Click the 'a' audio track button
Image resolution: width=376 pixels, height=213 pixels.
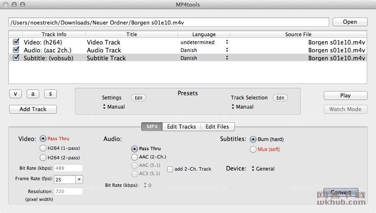[33, 94]
